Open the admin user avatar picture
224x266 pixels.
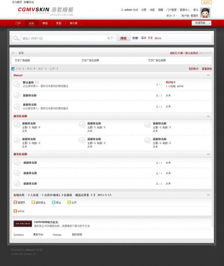point(205,13)
